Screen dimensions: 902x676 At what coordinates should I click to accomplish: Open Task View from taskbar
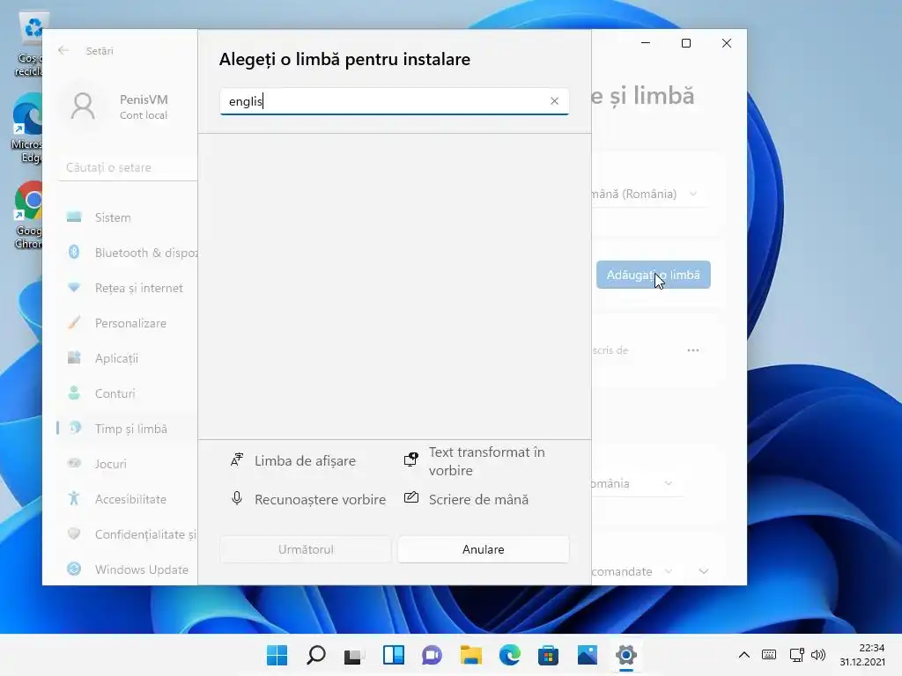tap(354, 655)
